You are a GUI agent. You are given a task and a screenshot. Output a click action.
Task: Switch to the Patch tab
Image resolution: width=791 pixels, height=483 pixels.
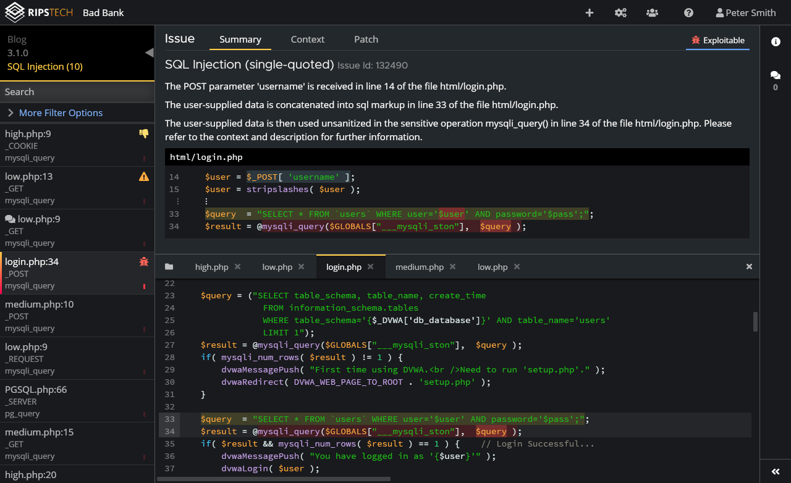pyautogui.click(x=366, y=40)
